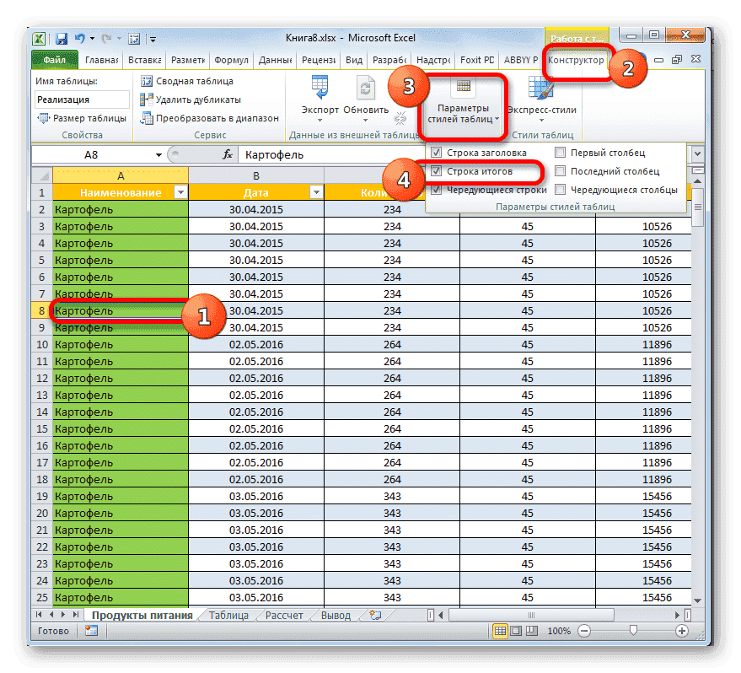Zoom in using the plus on the zoom slider

click(x=682, y=631)
